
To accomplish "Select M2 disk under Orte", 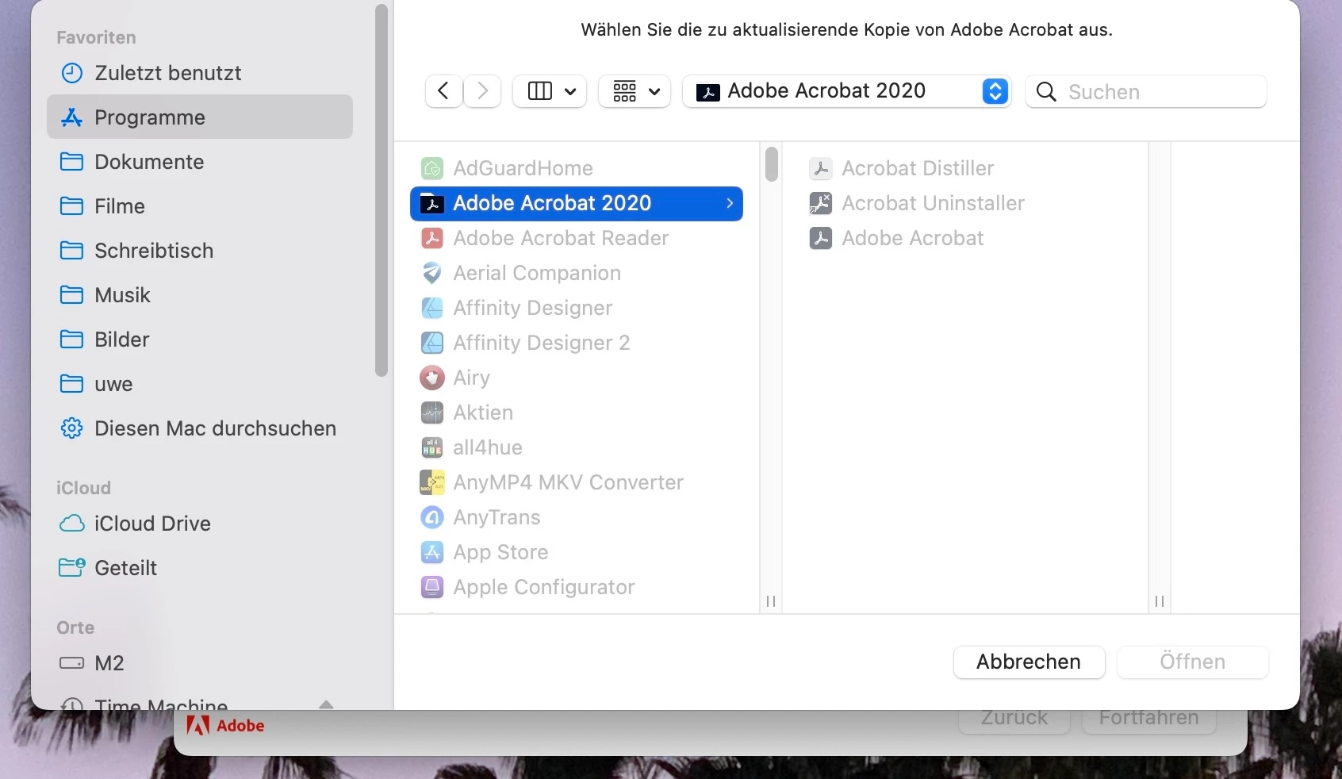I will coord(200,663).
